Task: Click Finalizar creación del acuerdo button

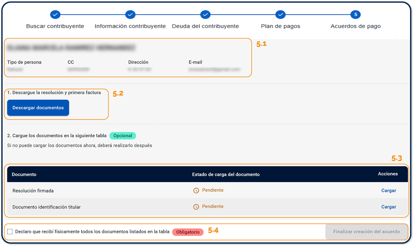Action: tap(366, 232)
